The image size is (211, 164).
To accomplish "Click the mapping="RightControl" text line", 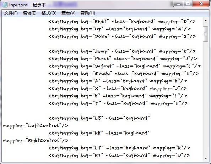I will (x=36, y=141).
